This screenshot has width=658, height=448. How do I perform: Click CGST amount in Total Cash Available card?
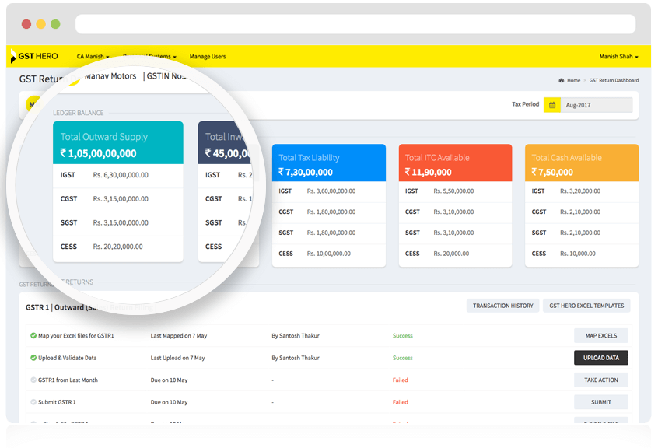point(580,212)
